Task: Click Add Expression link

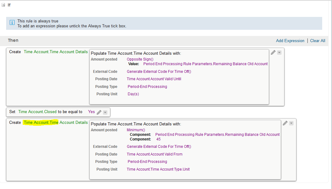Action: [290, 41]
